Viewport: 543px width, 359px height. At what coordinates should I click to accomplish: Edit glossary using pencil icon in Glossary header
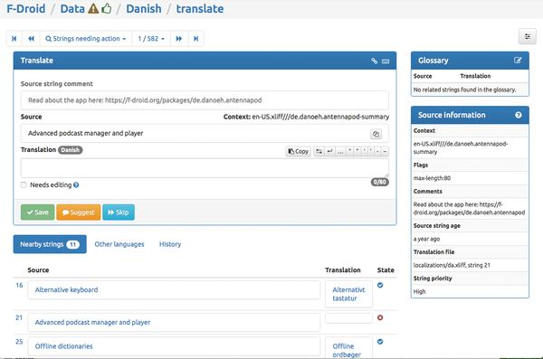(518, 61)
